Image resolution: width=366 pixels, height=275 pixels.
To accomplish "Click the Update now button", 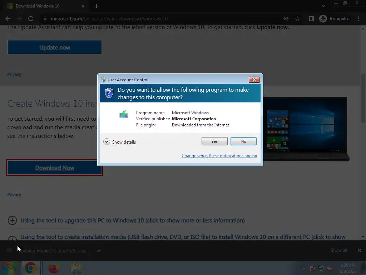I will click(55, 47).
